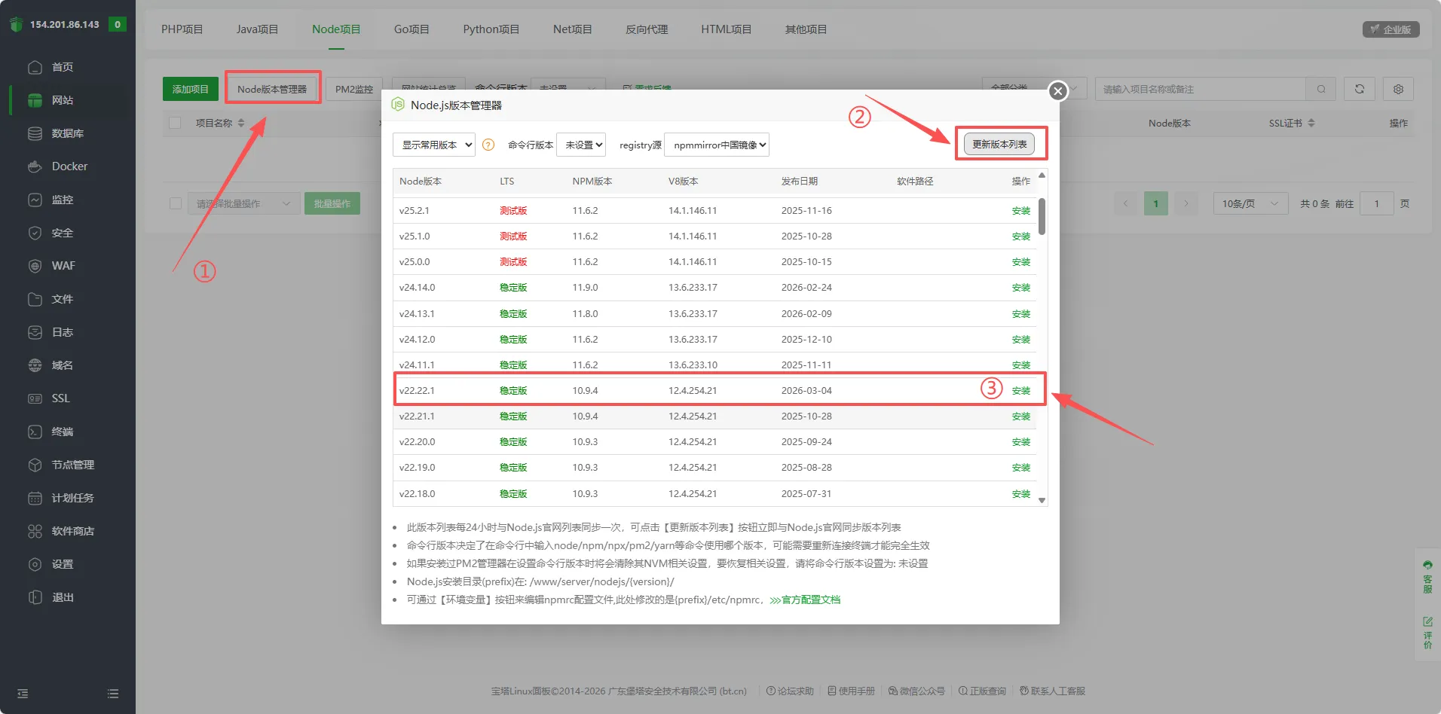This screenshot has width=1441, height=714.
Task: Click the terminal icon in sidebar
Action: click(35, 432)
